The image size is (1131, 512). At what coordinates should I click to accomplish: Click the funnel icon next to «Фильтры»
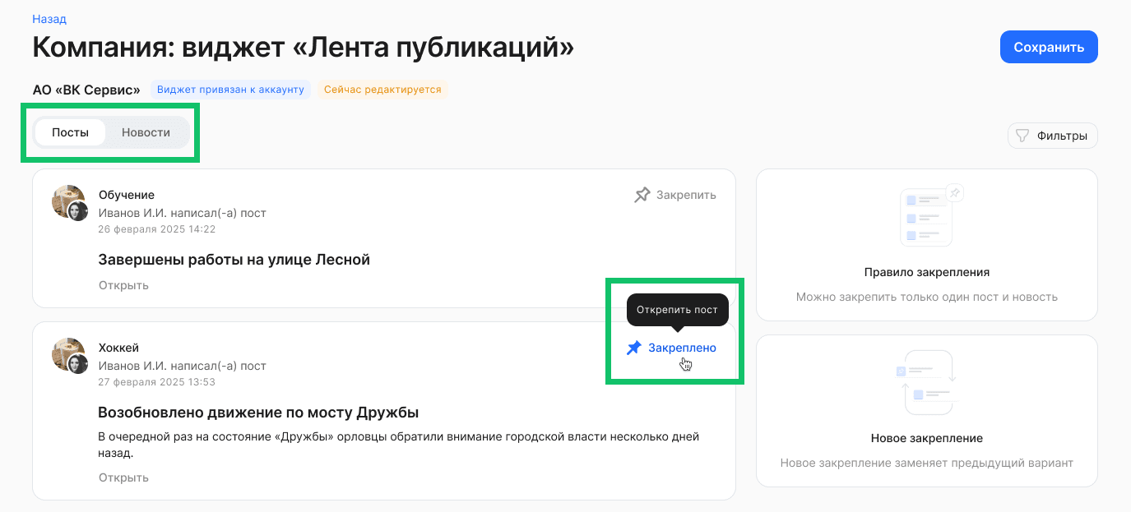tap(1022, 135)
